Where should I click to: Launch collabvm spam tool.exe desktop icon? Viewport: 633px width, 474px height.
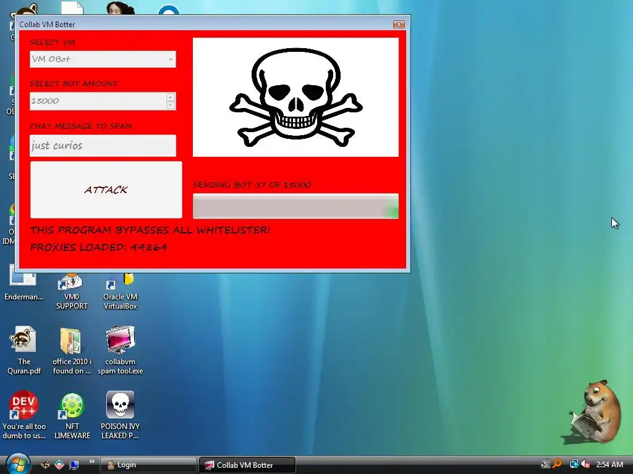point(121,350)
